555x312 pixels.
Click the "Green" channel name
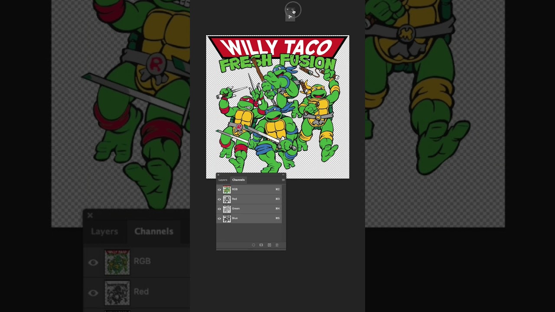tap(236, 208)
